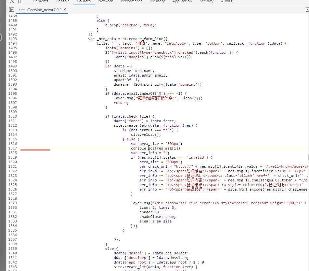The width and height of the screenshot is (309, 271).
Task: Click the var err_info declaration
Action: (150, 153)
